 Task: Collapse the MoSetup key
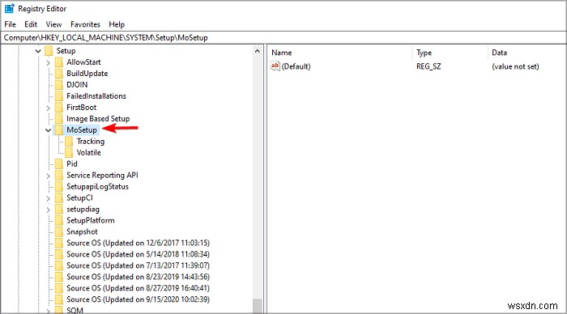tap(48, 130)
